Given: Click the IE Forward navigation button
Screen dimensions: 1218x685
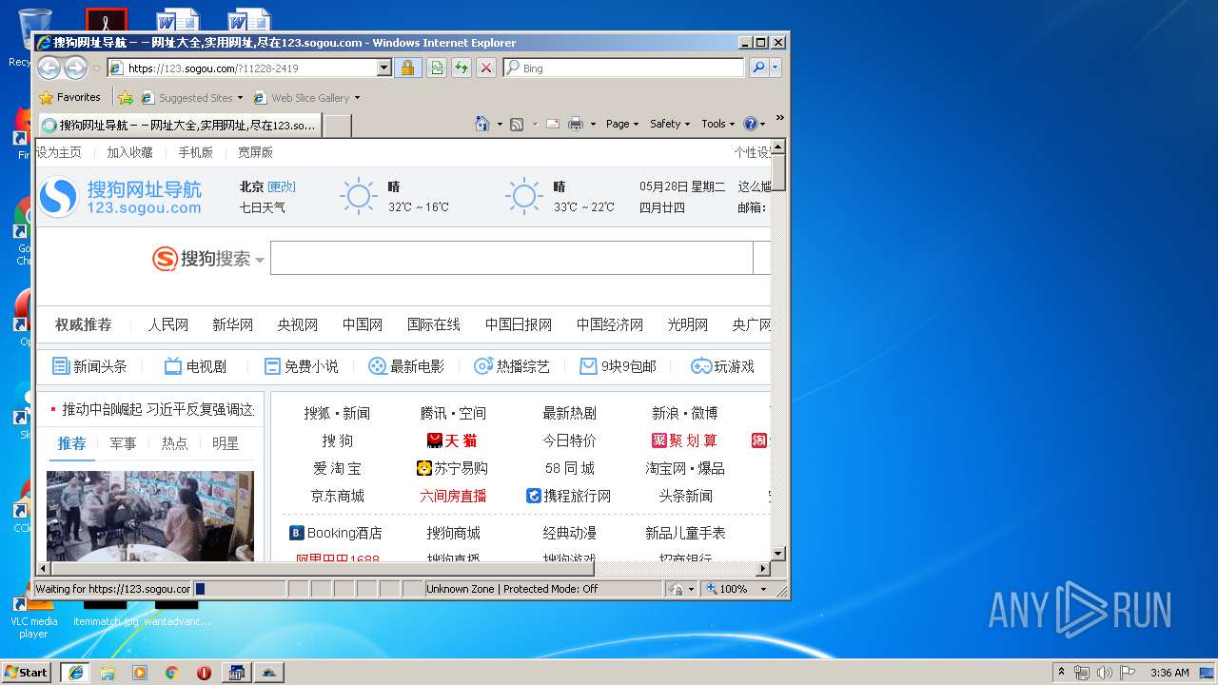Looking at the screenshot, I should (75, 68).
